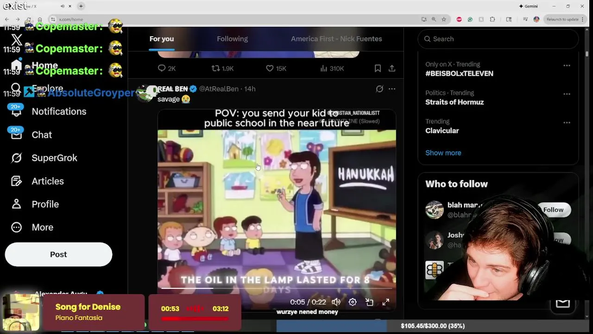Open blah mar avatar in Who to follow
Screen dimensions: 593x334
[x=435, y=210]
